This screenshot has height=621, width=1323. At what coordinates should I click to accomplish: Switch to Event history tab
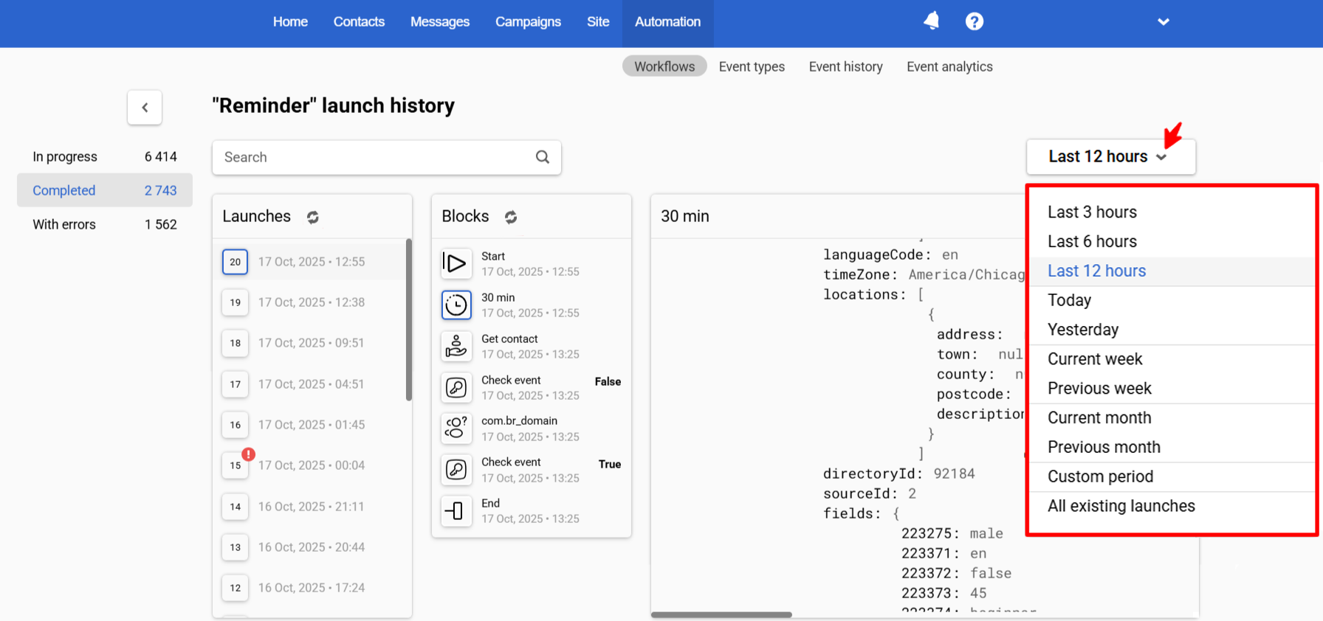click(845, 66)
